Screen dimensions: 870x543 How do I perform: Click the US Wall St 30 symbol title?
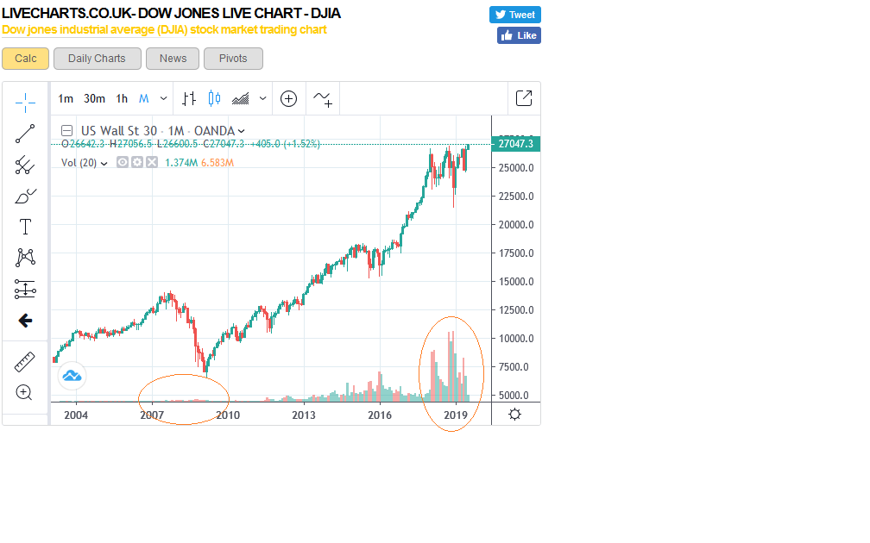(119, 131)
